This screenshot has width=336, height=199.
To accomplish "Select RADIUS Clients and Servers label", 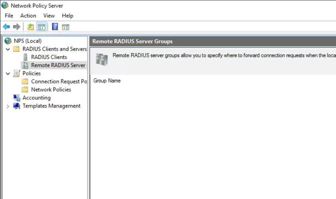I will click(55, 49).
